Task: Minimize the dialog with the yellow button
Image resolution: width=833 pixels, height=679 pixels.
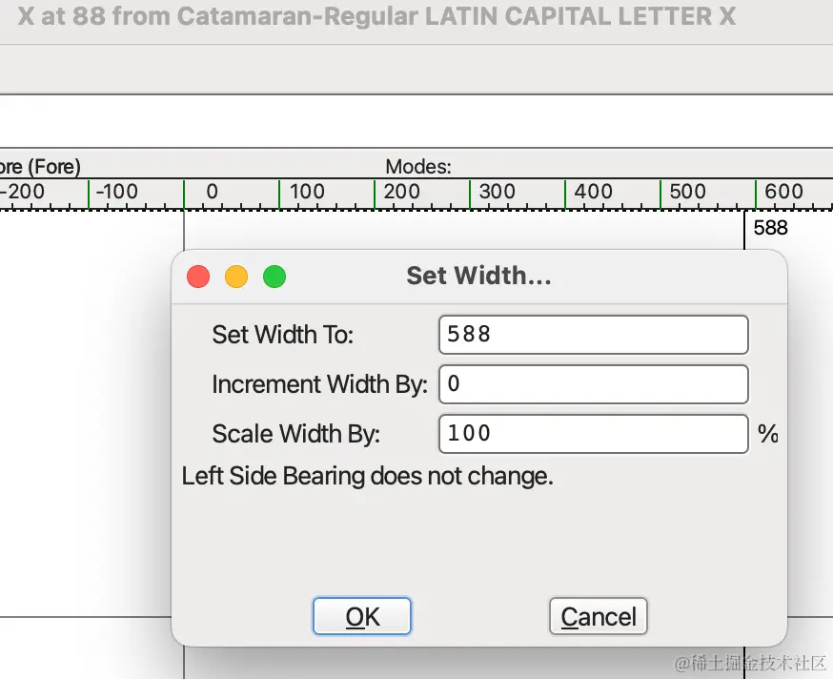Action: 236,277
